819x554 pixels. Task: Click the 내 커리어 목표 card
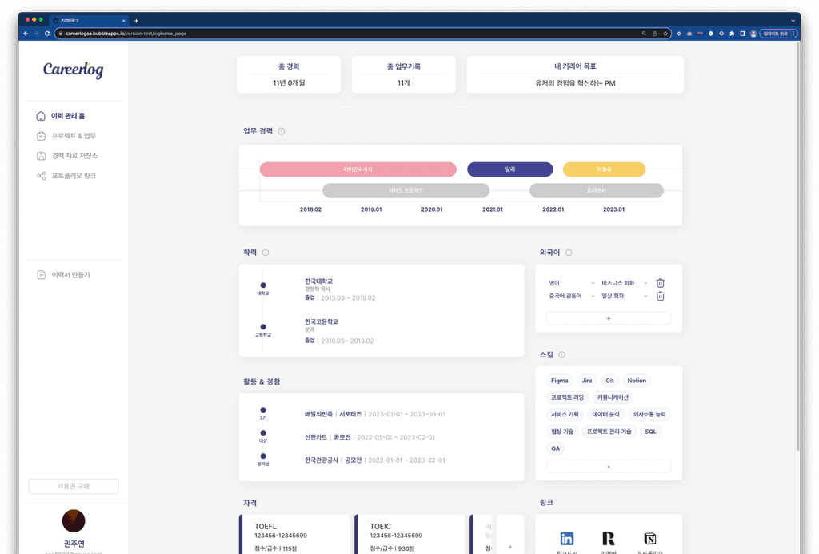[575, 74]
